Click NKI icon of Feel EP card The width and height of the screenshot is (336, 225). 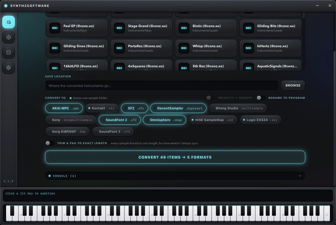[x=55, y=28]
